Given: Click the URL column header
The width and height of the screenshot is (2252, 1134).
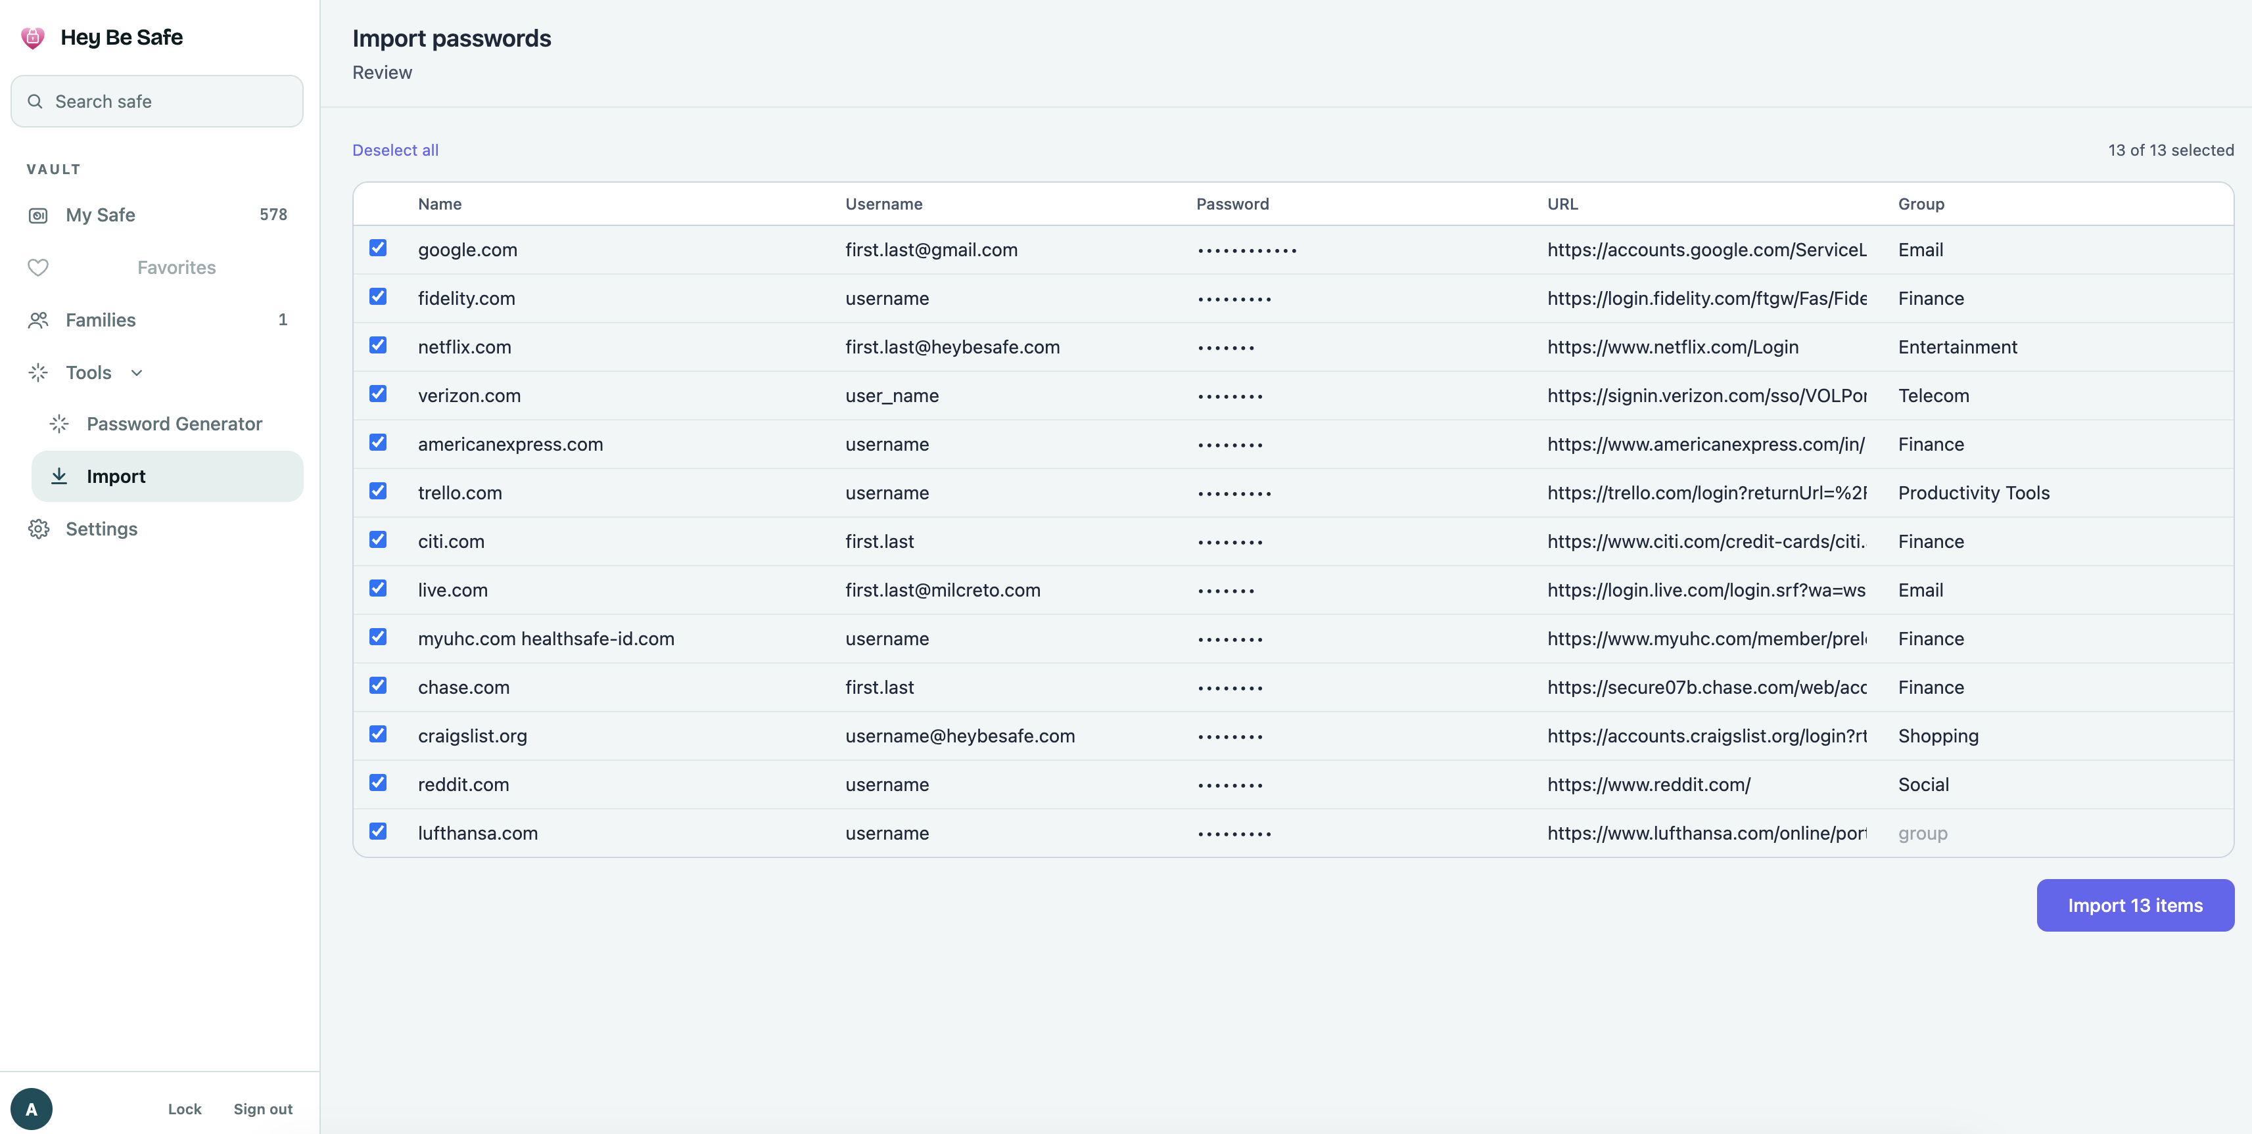Looking at the screenshot, I should [x=1562, y=204].
